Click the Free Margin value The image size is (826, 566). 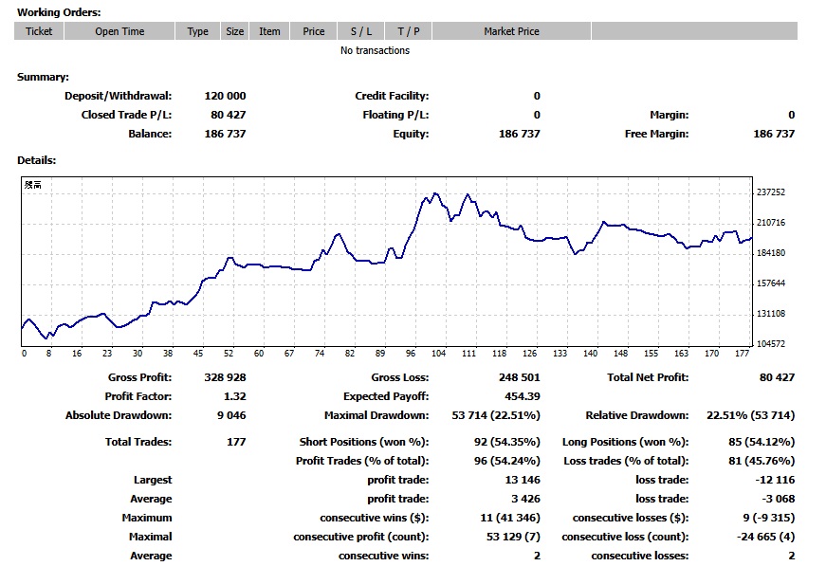click(774, 134)
